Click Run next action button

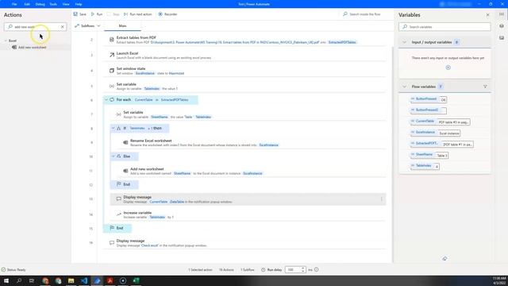(x=137, y=14)
